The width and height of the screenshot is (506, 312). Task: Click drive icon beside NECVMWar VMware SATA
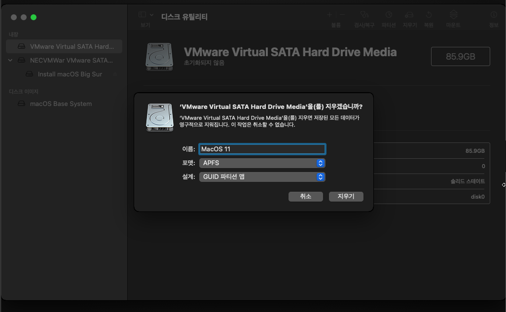(x=21, y=60)
